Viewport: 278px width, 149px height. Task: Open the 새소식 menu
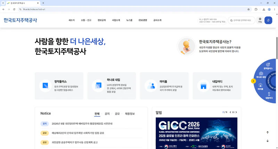point(72,20)
